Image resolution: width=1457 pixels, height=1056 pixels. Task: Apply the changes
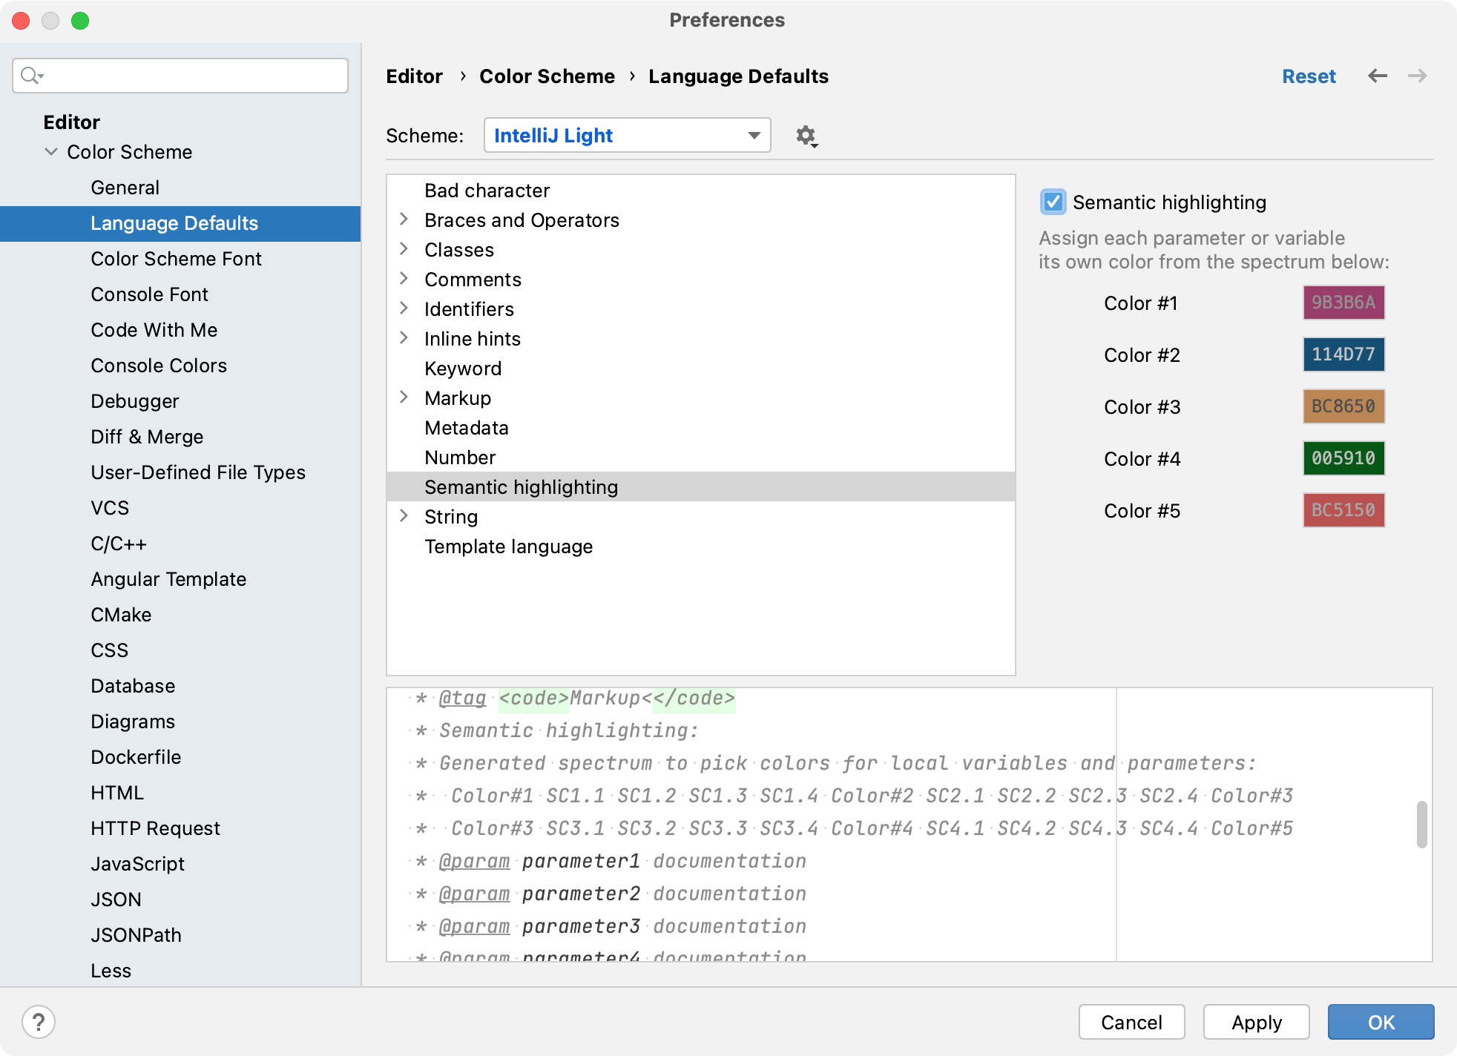tap(1256, 1022)
